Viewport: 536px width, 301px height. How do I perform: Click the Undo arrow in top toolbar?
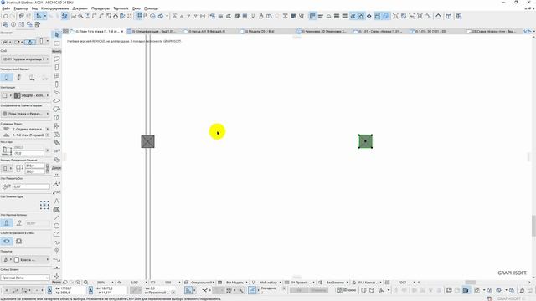coord(5,16)
